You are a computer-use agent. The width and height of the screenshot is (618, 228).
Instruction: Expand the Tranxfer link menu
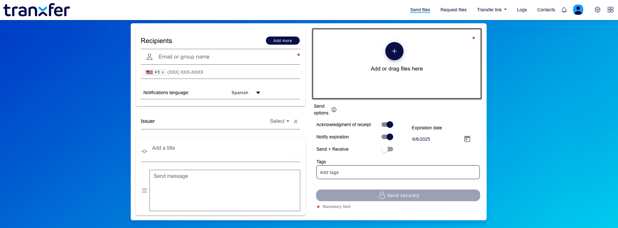(491, 10)
